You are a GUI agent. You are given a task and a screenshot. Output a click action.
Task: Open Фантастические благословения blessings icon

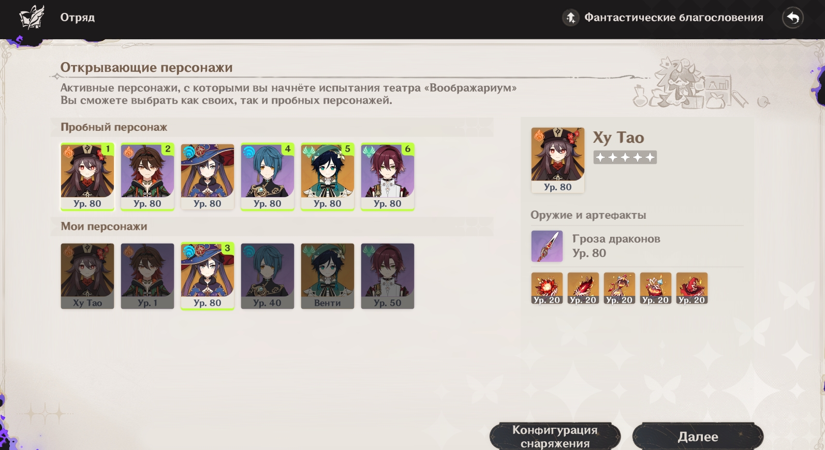(x=571, y=18)
